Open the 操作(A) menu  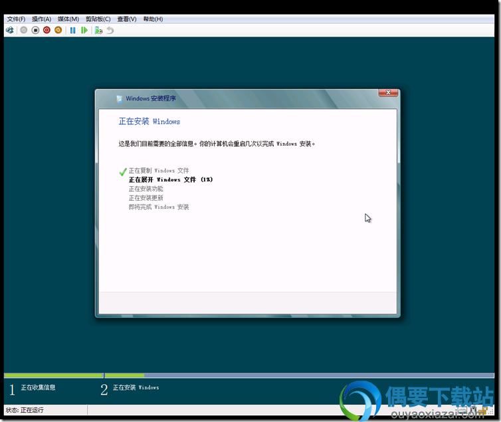42,19
